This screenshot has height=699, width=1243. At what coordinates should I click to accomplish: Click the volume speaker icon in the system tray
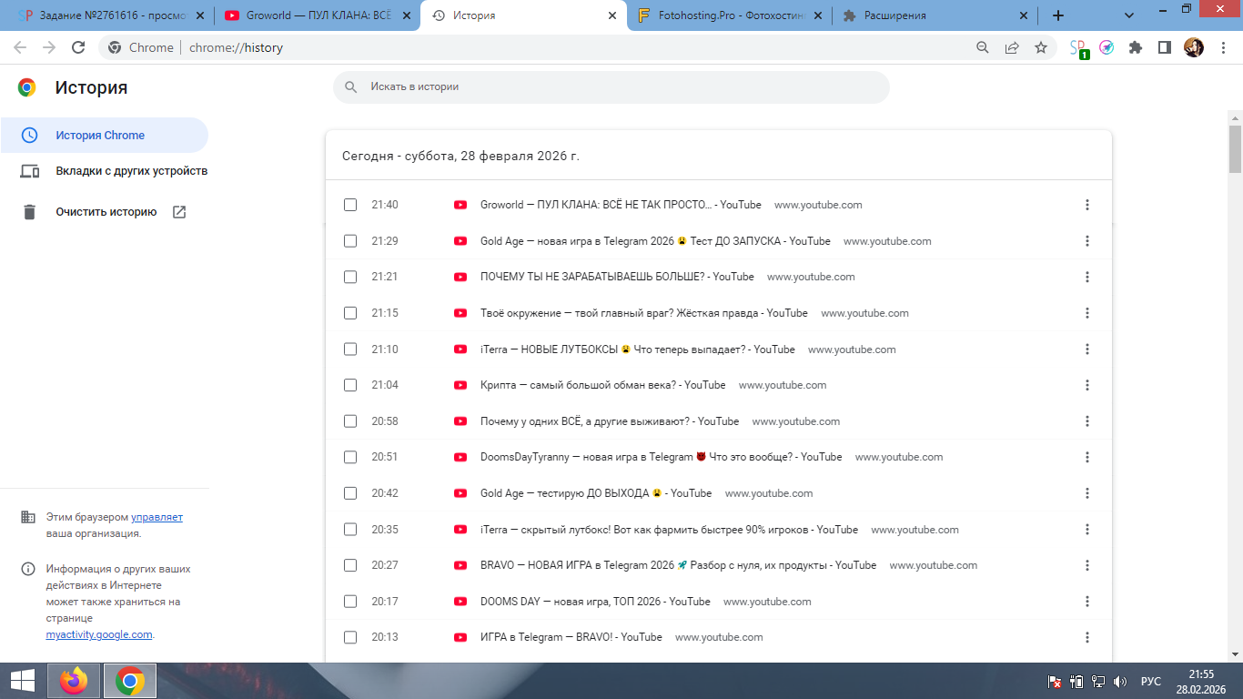[x=1120, y=681]
